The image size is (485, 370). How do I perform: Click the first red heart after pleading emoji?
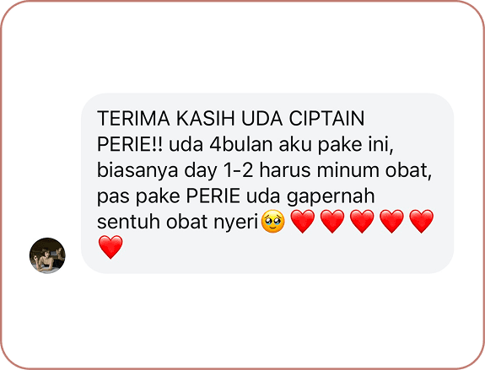(x=303, y=221)
